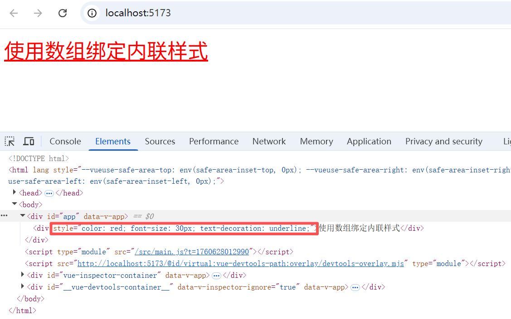Image resolution: width=511 pixels, height=319 pixels.
Task: Click the "== $0" marker on app div
Action: point(143,216)
